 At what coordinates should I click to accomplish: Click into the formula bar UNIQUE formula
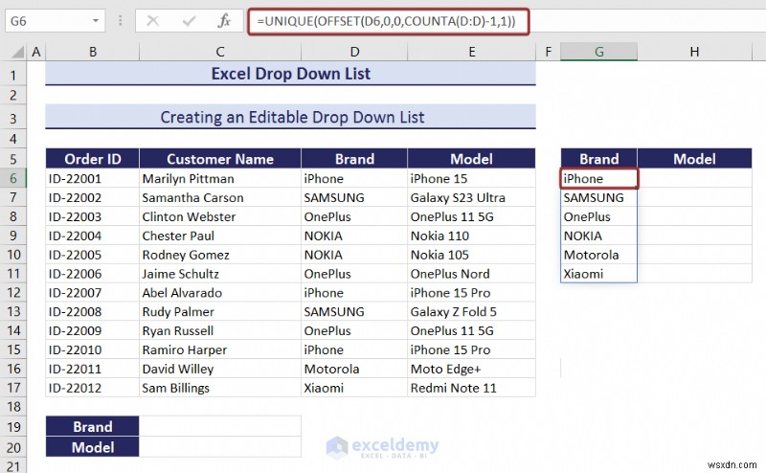pyautogui.click(x=389, y=21)
